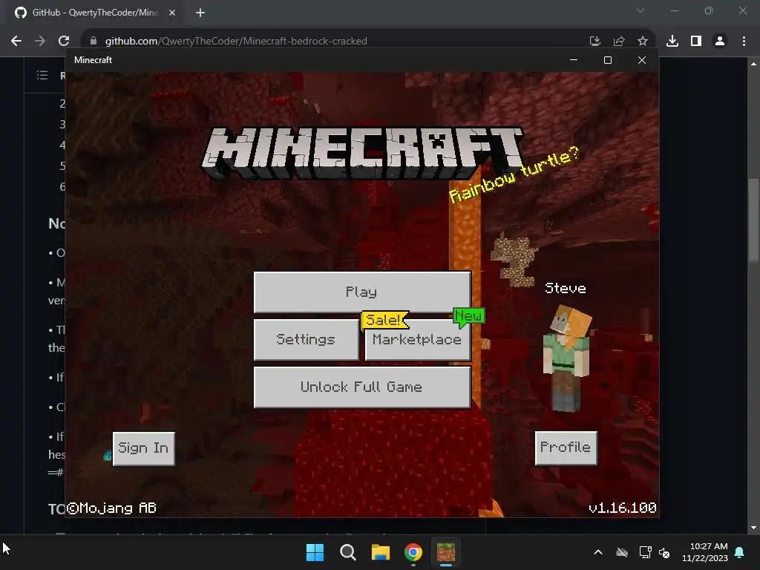Switch to Chrome in taskbar
Image resolution: width=760 pixels, height=570 pixels.
413,552
